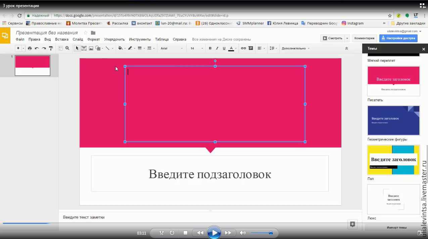Open the Формат menu

[x=94, y=39]
